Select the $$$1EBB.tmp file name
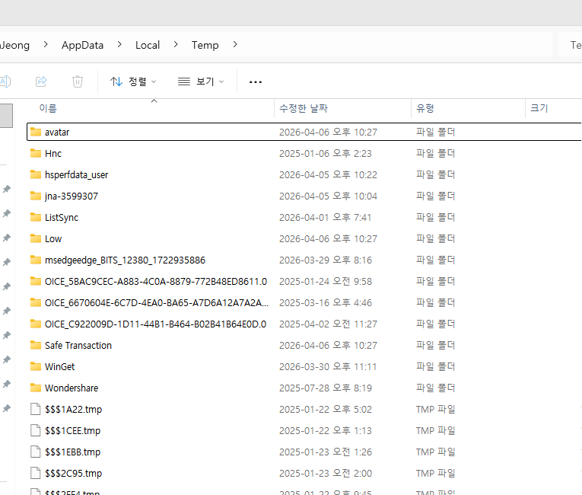The height and width of the screenshot is (495, 582). pos(73,452)
